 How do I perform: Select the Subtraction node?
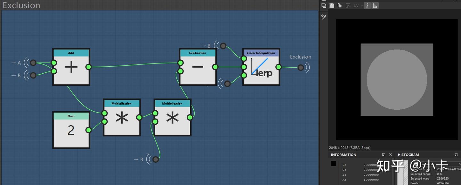[x=198, y=67]
